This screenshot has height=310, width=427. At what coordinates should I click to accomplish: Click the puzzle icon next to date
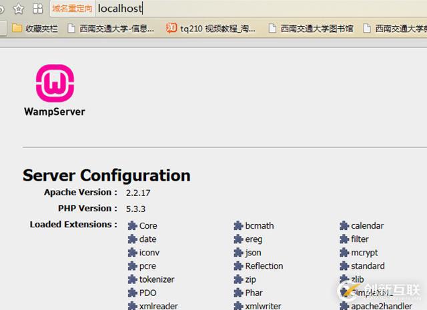(132, 239)
